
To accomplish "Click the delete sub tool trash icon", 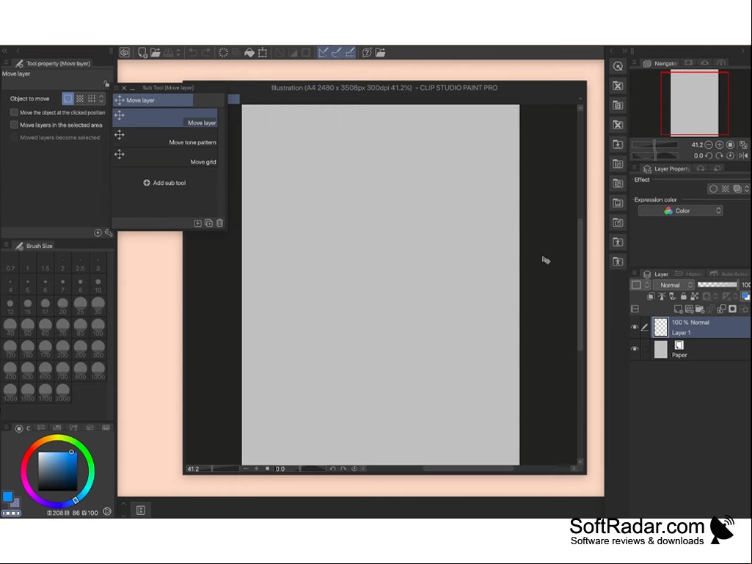I will [219, 223].
